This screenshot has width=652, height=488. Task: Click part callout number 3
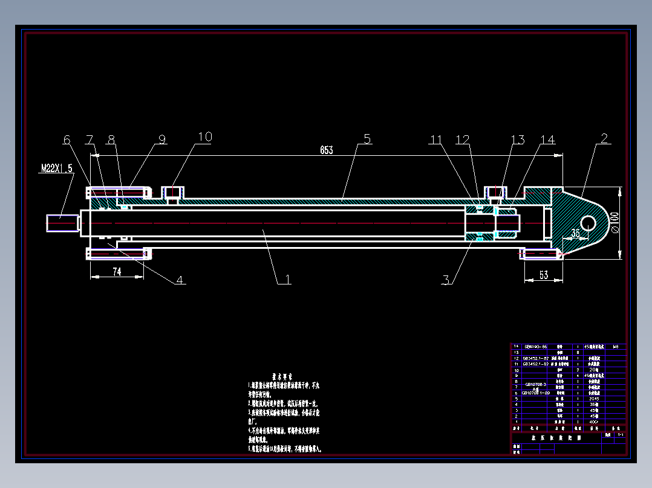pos(446,280)
